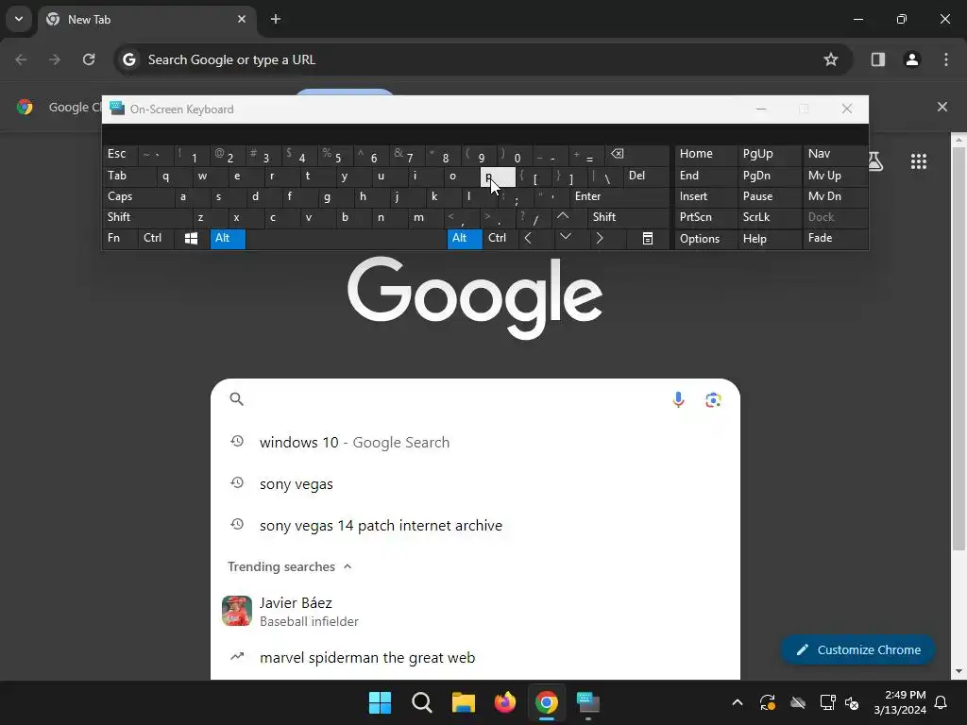Viewport: 967px width, 725px height.
Task: Show hidden system tray icons
Action: pos(737,702)
